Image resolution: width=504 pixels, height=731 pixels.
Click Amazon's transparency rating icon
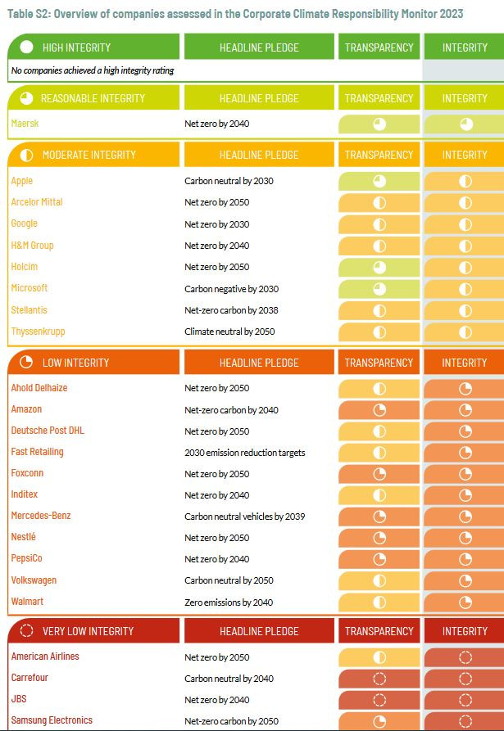point(379,410)
